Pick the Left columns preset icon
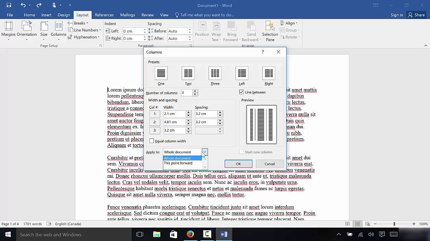The width and height of the screenshot is (430, 241). [x=242, y=73]
